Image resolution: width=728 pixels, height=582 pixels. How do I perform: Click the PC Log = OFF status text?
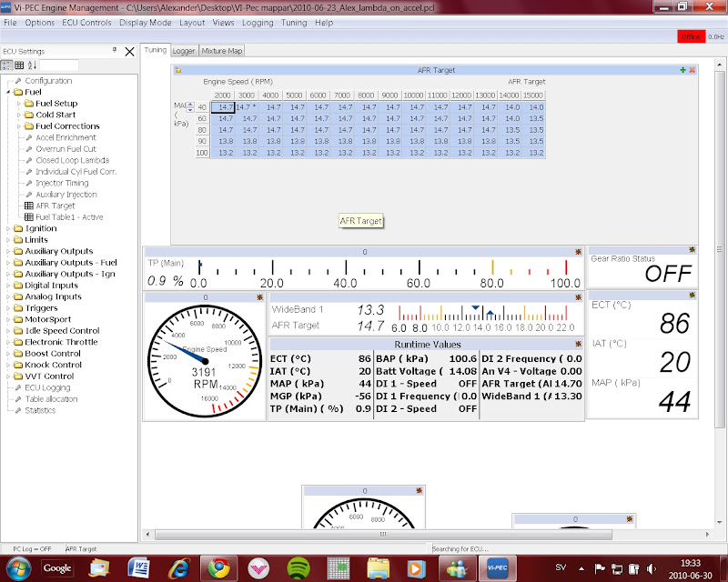(x=32, y=549)
